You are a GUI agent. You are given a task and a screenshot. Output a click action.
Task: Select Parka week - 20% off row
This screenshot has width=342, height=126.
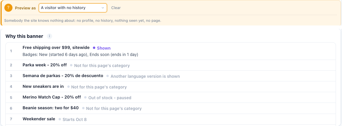[x=171, y=65]
